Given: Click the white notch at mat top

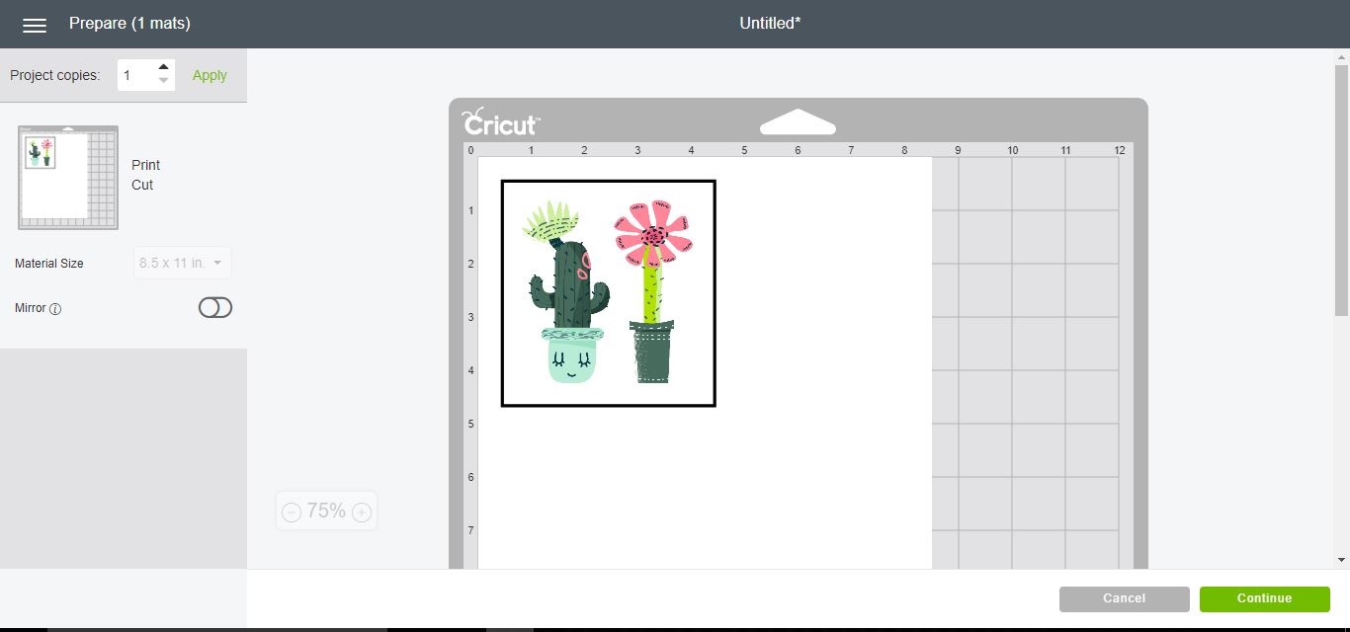Looking at the screenshot, I should (x=798, y=120).
